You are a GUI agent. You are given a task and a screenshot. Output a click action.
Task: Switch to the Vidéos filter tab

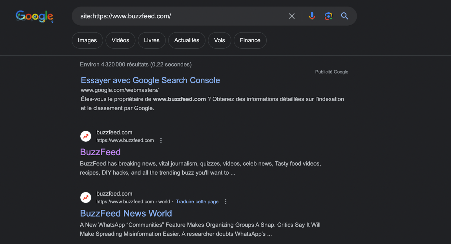[120, 40]
